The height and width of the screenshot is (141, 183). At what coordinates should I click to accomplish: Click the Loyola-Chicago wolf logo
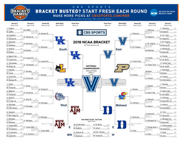tap(60, 68)
